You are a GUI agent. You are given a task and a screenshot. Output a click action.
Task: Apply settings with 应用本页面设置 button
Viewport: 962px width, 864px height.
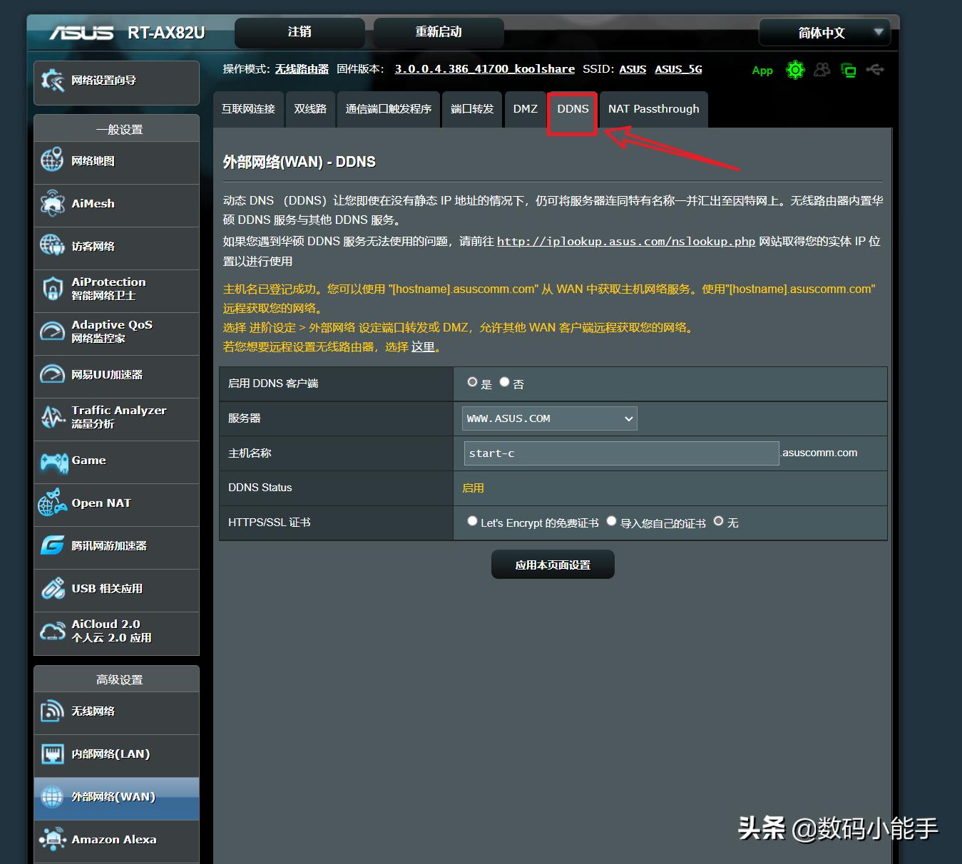tap(552, 564)
